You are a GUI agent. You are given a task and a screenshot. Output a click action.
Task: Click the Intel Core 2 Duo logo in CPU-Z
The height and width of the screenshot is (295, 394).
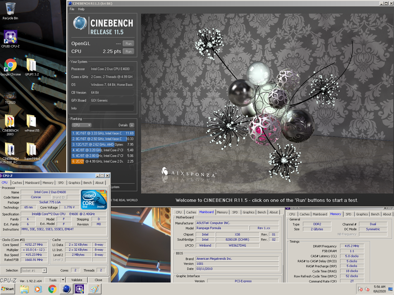[x=94, y=200]
